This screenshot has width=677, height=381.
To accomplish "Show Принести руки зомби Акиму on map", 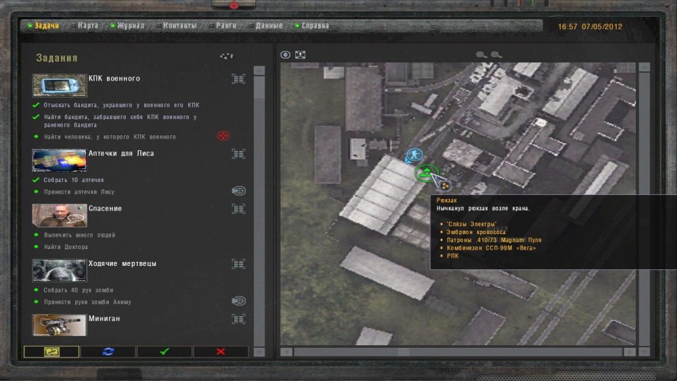I will pos(238,300).
